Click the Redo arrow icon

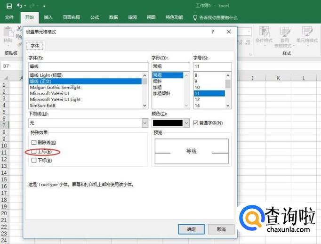pos(32,6)
